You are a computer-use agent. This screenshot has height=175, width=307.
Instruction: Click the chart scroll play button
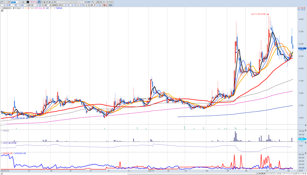pyautogui.click(x=257, y=173)
